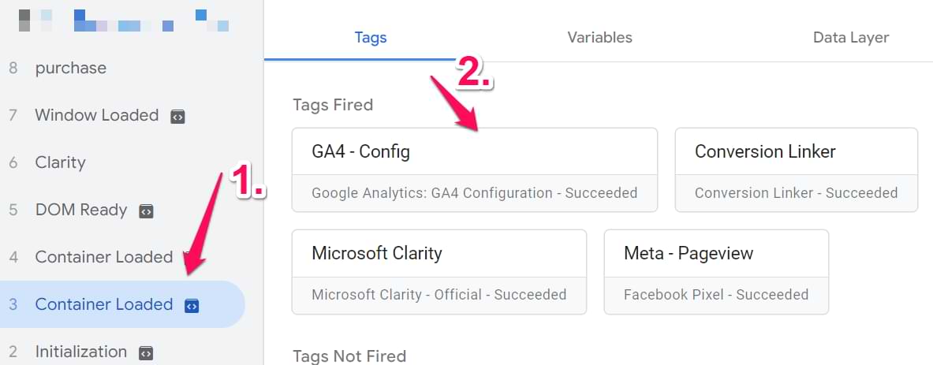Viewport: 933px width, 365px height.
Task: Select highlighted Container Loaded event number 3
Action: click(x=103, y=304)
